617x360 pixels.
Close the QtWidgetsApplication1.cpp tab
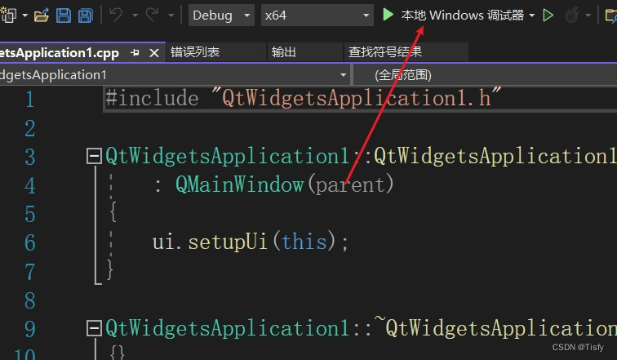154,53
